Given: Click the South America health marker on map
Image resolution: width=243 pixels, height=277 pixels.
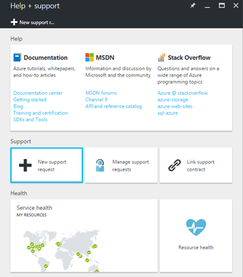Looking at the screenshot, I should pyautogui.click(x=46, y=266).
